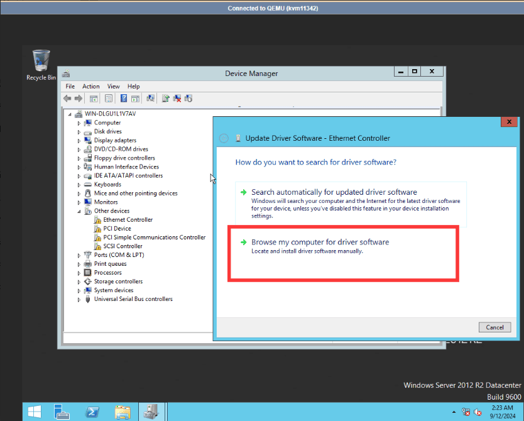Select Floppy drive controllers
Screen dimensions: 524x421
[124, 158]
